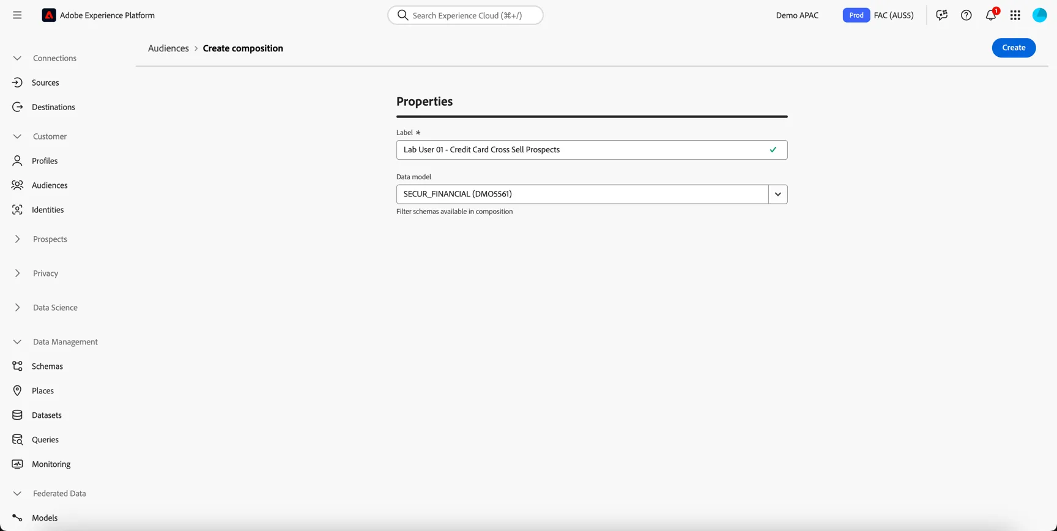
Task: Click the Datasets database icon
Action: coord(17,415)
